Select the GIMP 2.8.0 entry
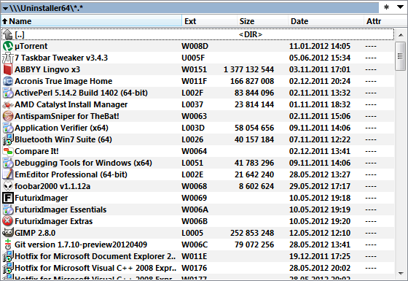 tap(35, 233)
